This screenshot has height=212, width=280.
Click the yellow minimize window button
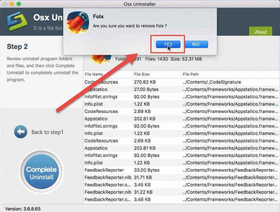[x=13, y=4]
